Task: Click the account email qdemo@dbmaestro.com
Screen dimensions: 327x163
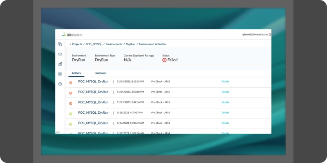Action: [x=255, y=35]
